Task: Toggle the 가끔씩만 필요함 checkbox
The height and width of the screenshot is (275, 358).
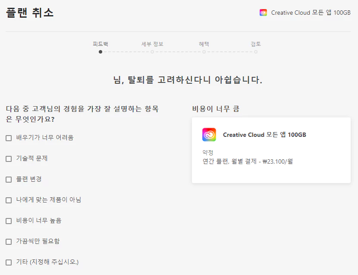Action: pyautogui.click(x=9, y=242)
